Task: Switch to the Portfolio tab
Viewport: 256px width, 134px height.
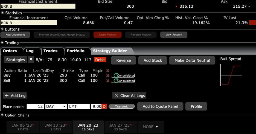Action: 75,51
